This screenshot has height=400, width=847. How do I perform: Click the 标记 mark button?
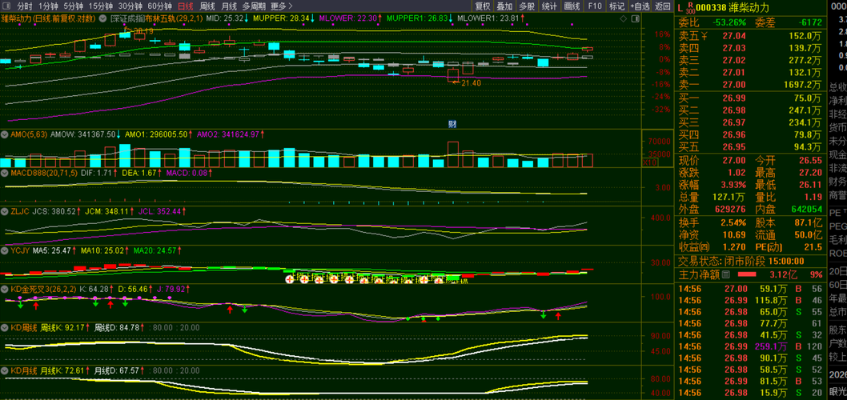(x=616, y=6)
